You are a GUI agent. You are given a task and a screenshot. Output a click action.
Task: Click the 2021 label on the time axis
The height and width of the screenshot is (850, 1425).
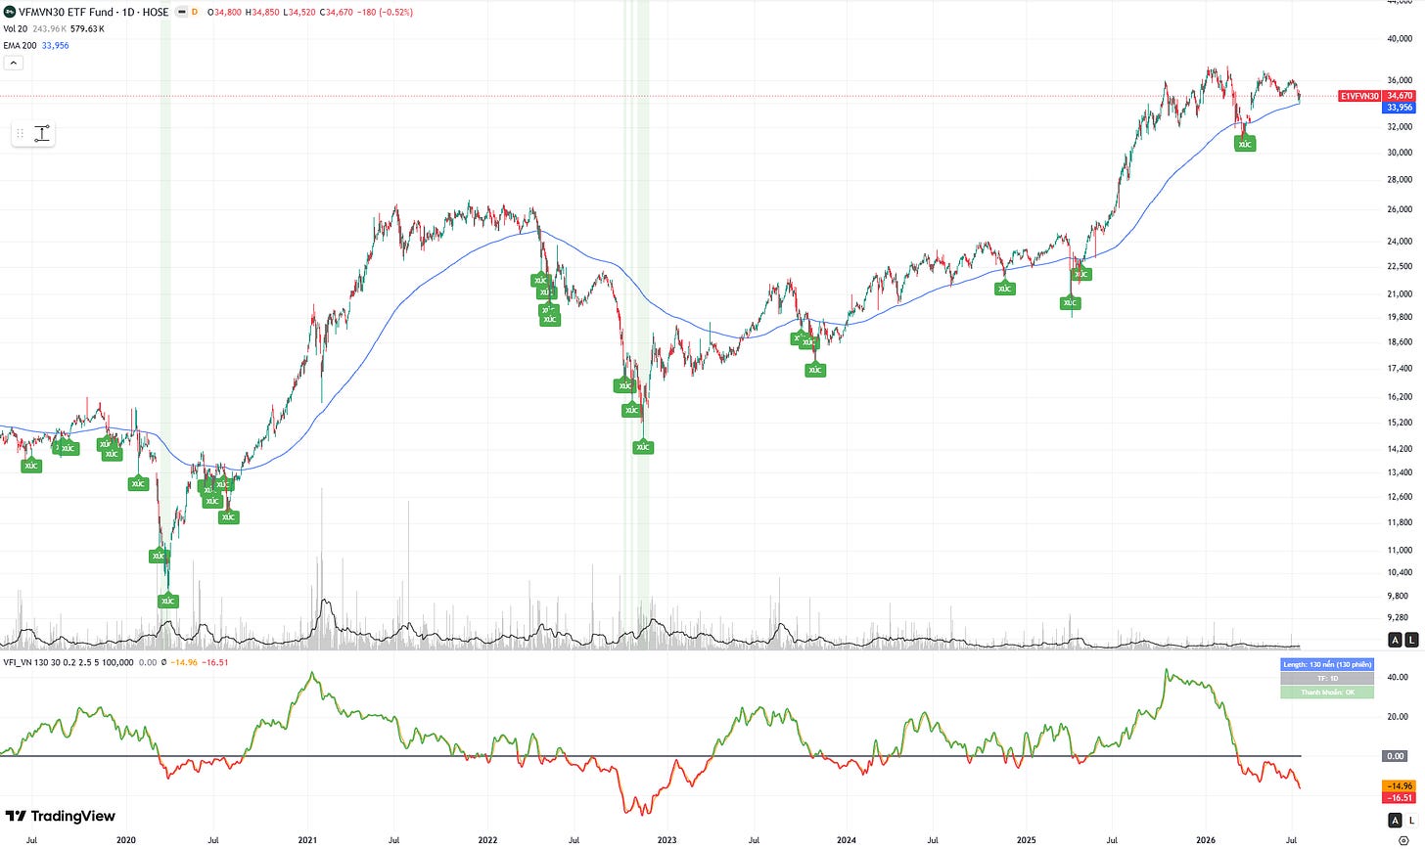[x=307, y=840]
